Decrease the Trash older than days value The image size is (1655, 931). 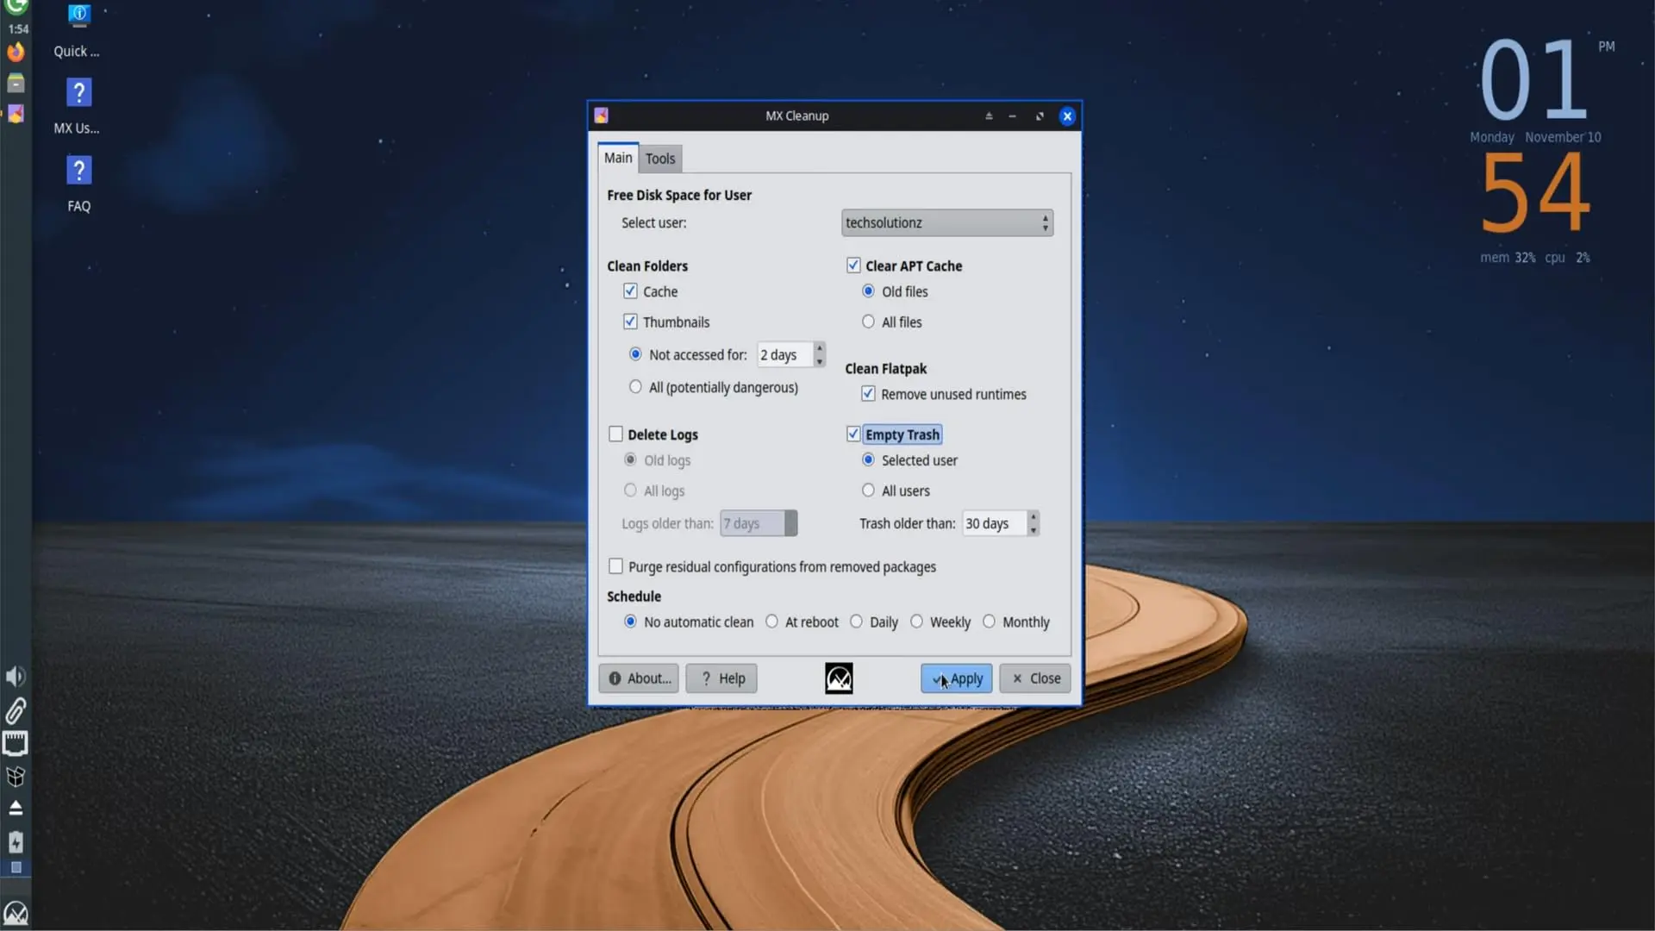[x=1033, y=530]
